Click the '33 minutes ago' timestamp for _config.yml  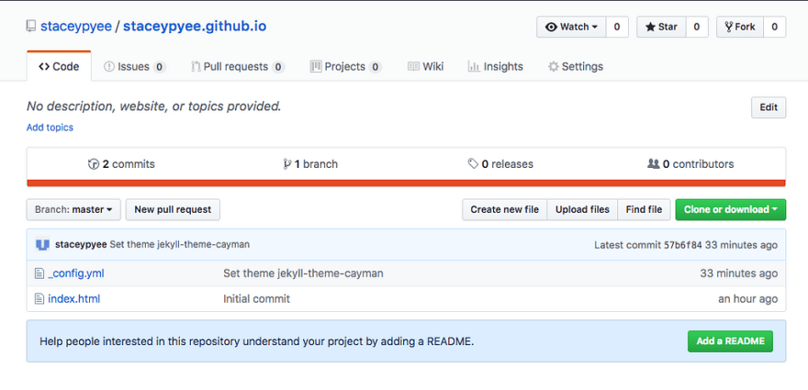[739, 273]
